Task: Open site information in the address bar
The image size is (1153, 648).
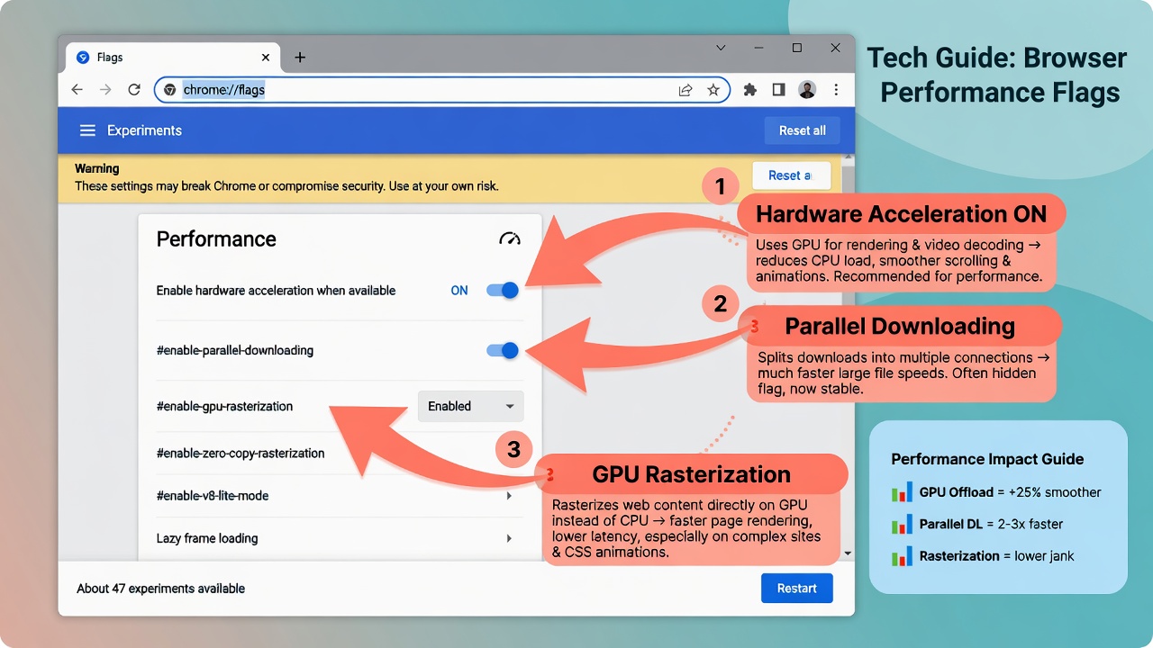Action: tap(170, 89)
